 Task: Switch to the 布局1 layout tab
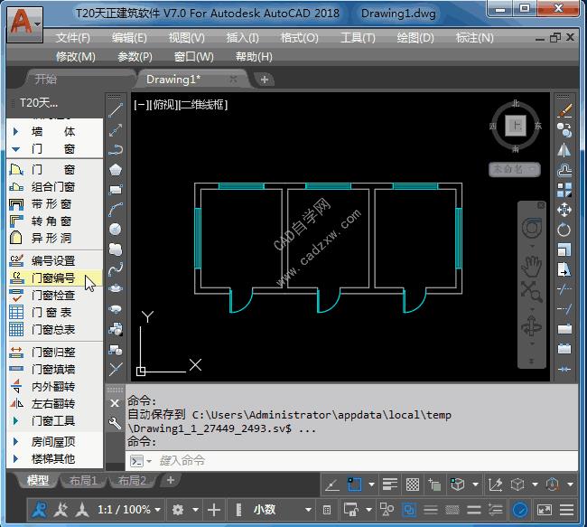pos(83,481)
